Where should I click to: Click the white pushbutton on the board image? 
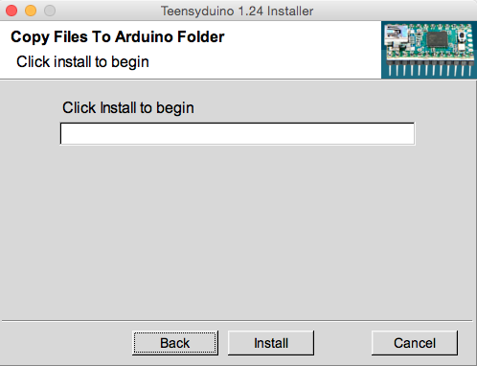[x=461, y=36]
